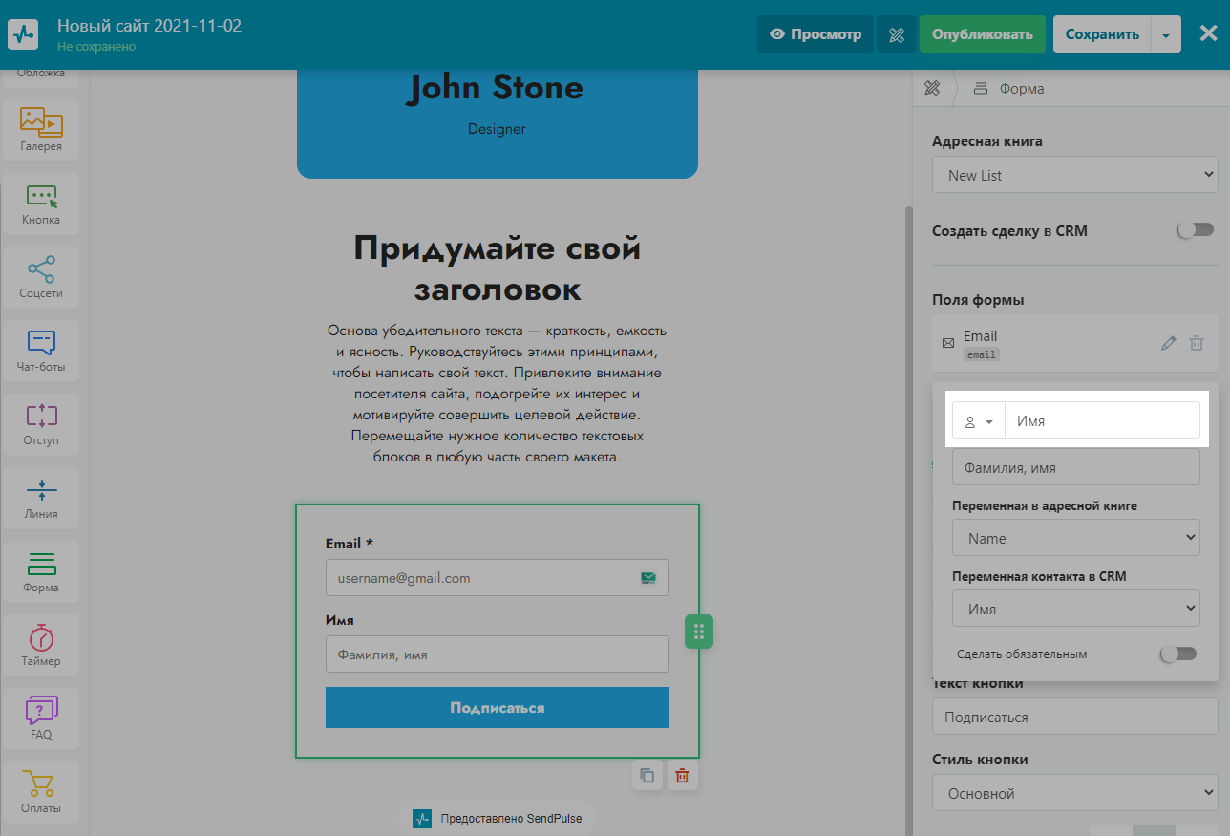Open field type icon dropdown beside Имя
Viewport: 1230px width, 836px height.
[979, 420]
